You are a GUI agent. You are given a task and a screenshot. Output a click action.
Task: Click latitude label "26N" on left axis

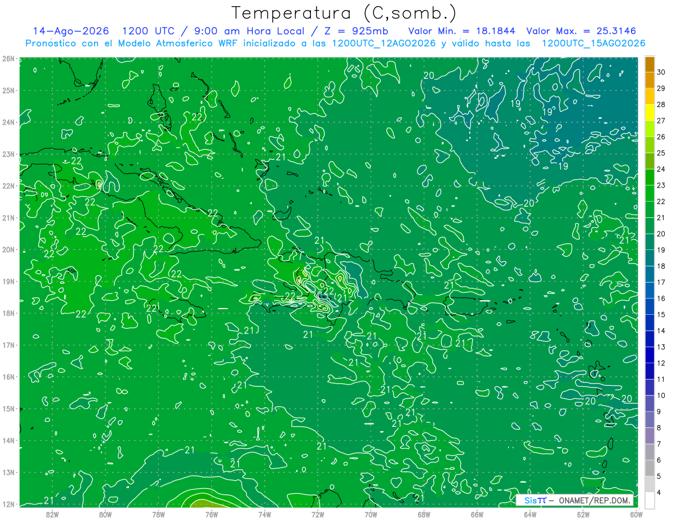8,58
